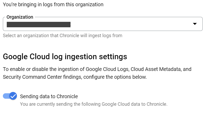Click the 'Sending data to Chronicle' label
This screenshot has height=113, width=212.
point(49,96)
